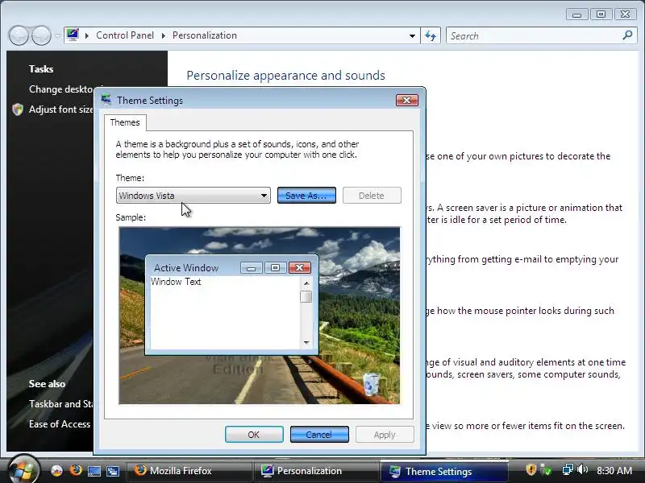Click Switch Between Windows quick launch icon
Screen dimensions: 645x483
113,471
